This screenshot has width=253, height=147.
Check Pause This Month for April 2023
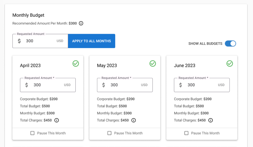pos(33,133)
